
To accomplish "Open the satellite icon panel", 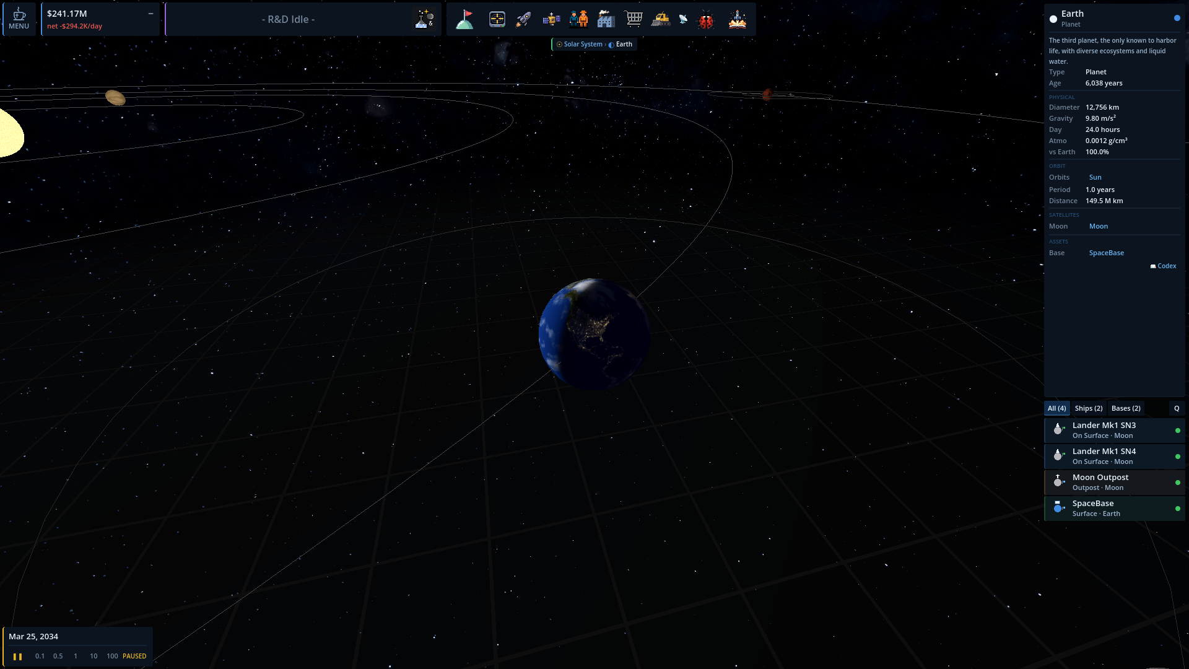I will 551,19.
